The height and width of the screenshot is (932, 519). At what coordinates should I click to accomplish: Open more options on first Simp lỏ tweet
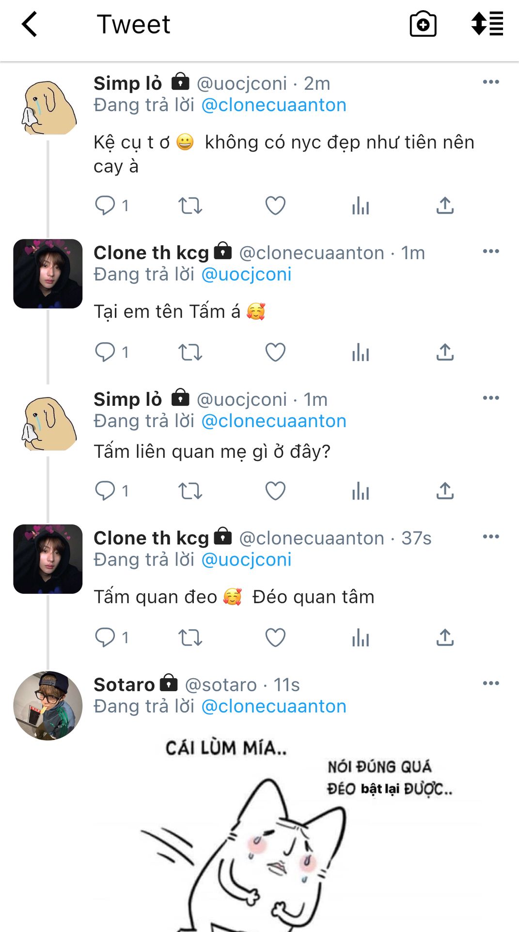[491, 82]
